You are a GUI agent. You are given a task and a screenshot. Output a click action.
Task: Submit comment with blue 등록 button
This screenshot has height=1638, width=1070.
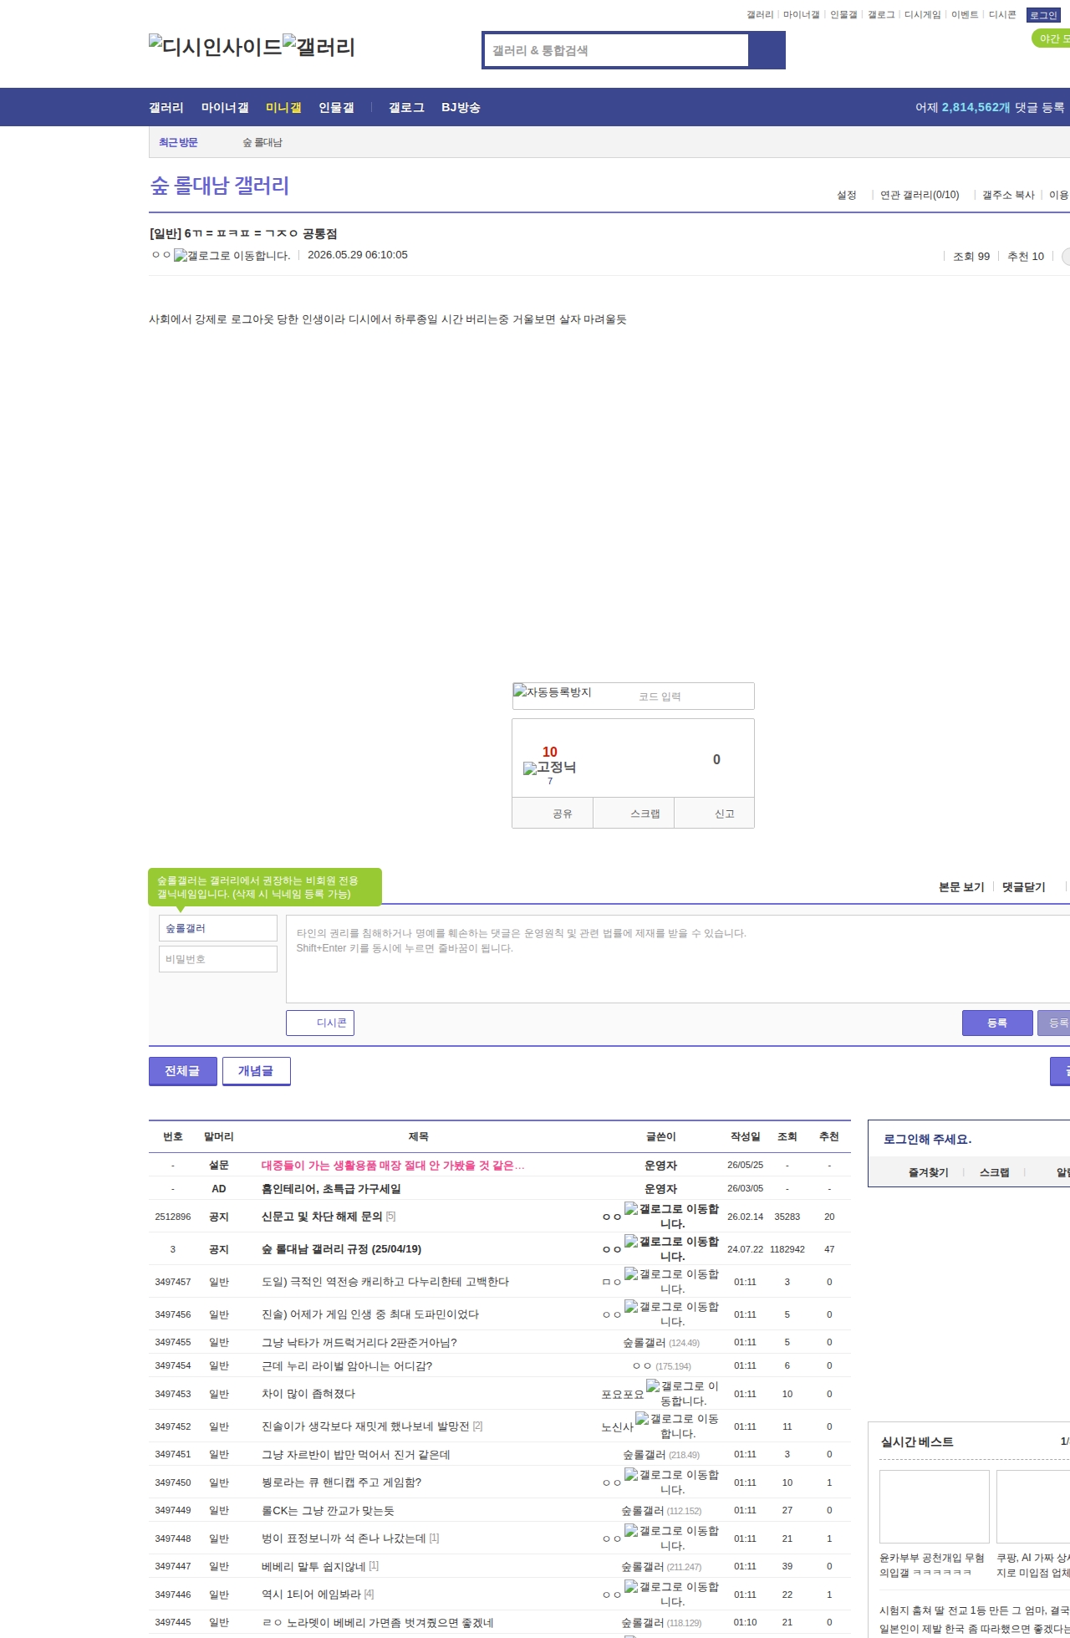[x=997, y=1023]
